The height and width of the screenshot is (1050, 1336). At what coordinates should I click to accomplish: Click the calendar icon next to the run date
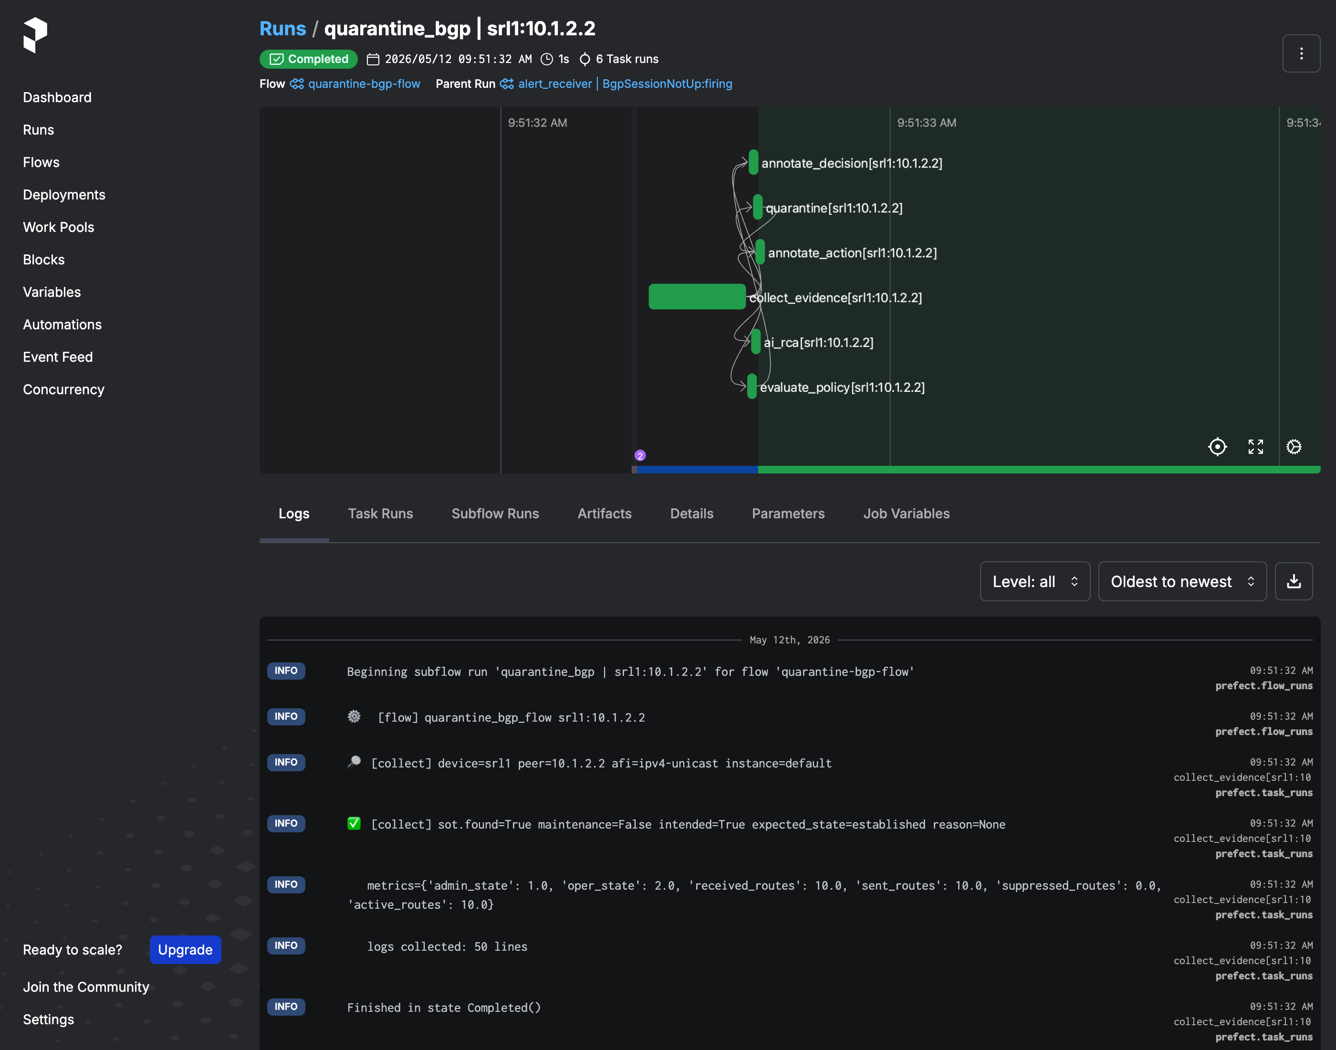click(x=373, y=59)
